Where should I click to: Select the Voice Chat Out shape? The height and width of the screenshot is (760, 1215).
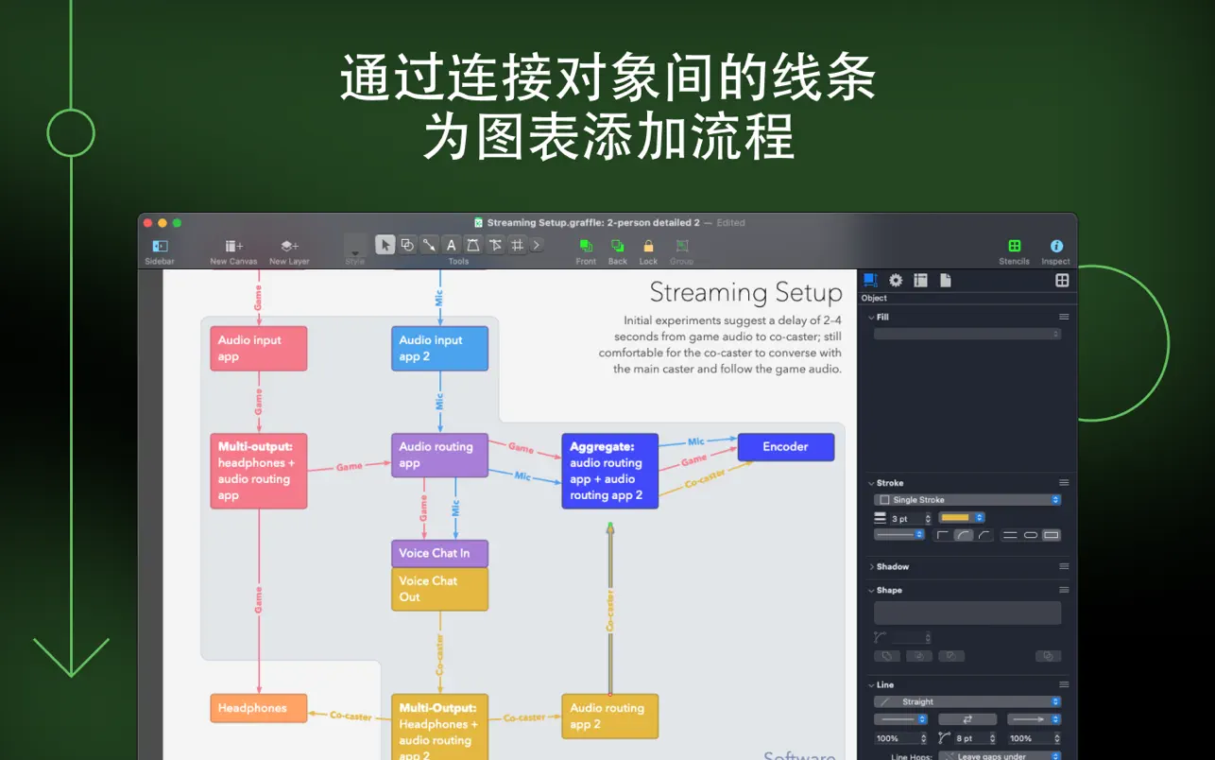pyautogui.click(x=439, y=589)
